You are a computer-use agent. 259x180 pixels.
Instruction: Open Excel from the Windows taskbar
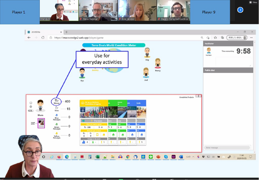click(97, 157)
